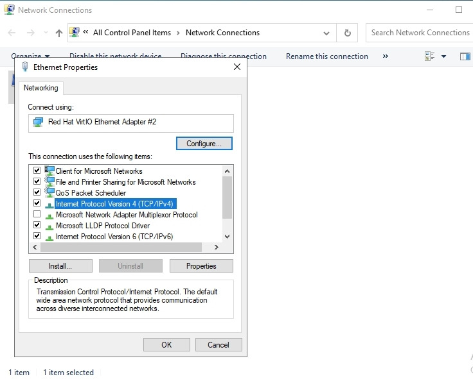Uncheck Internet Protocol Version 6 checkbox

click(x=37, y=236)
